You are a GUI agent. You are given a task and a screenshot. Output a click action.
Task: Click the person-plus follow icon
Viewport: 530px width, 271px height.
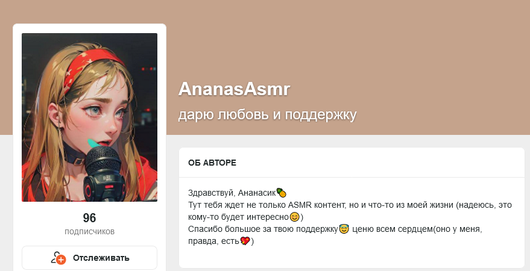pos(58,258)
